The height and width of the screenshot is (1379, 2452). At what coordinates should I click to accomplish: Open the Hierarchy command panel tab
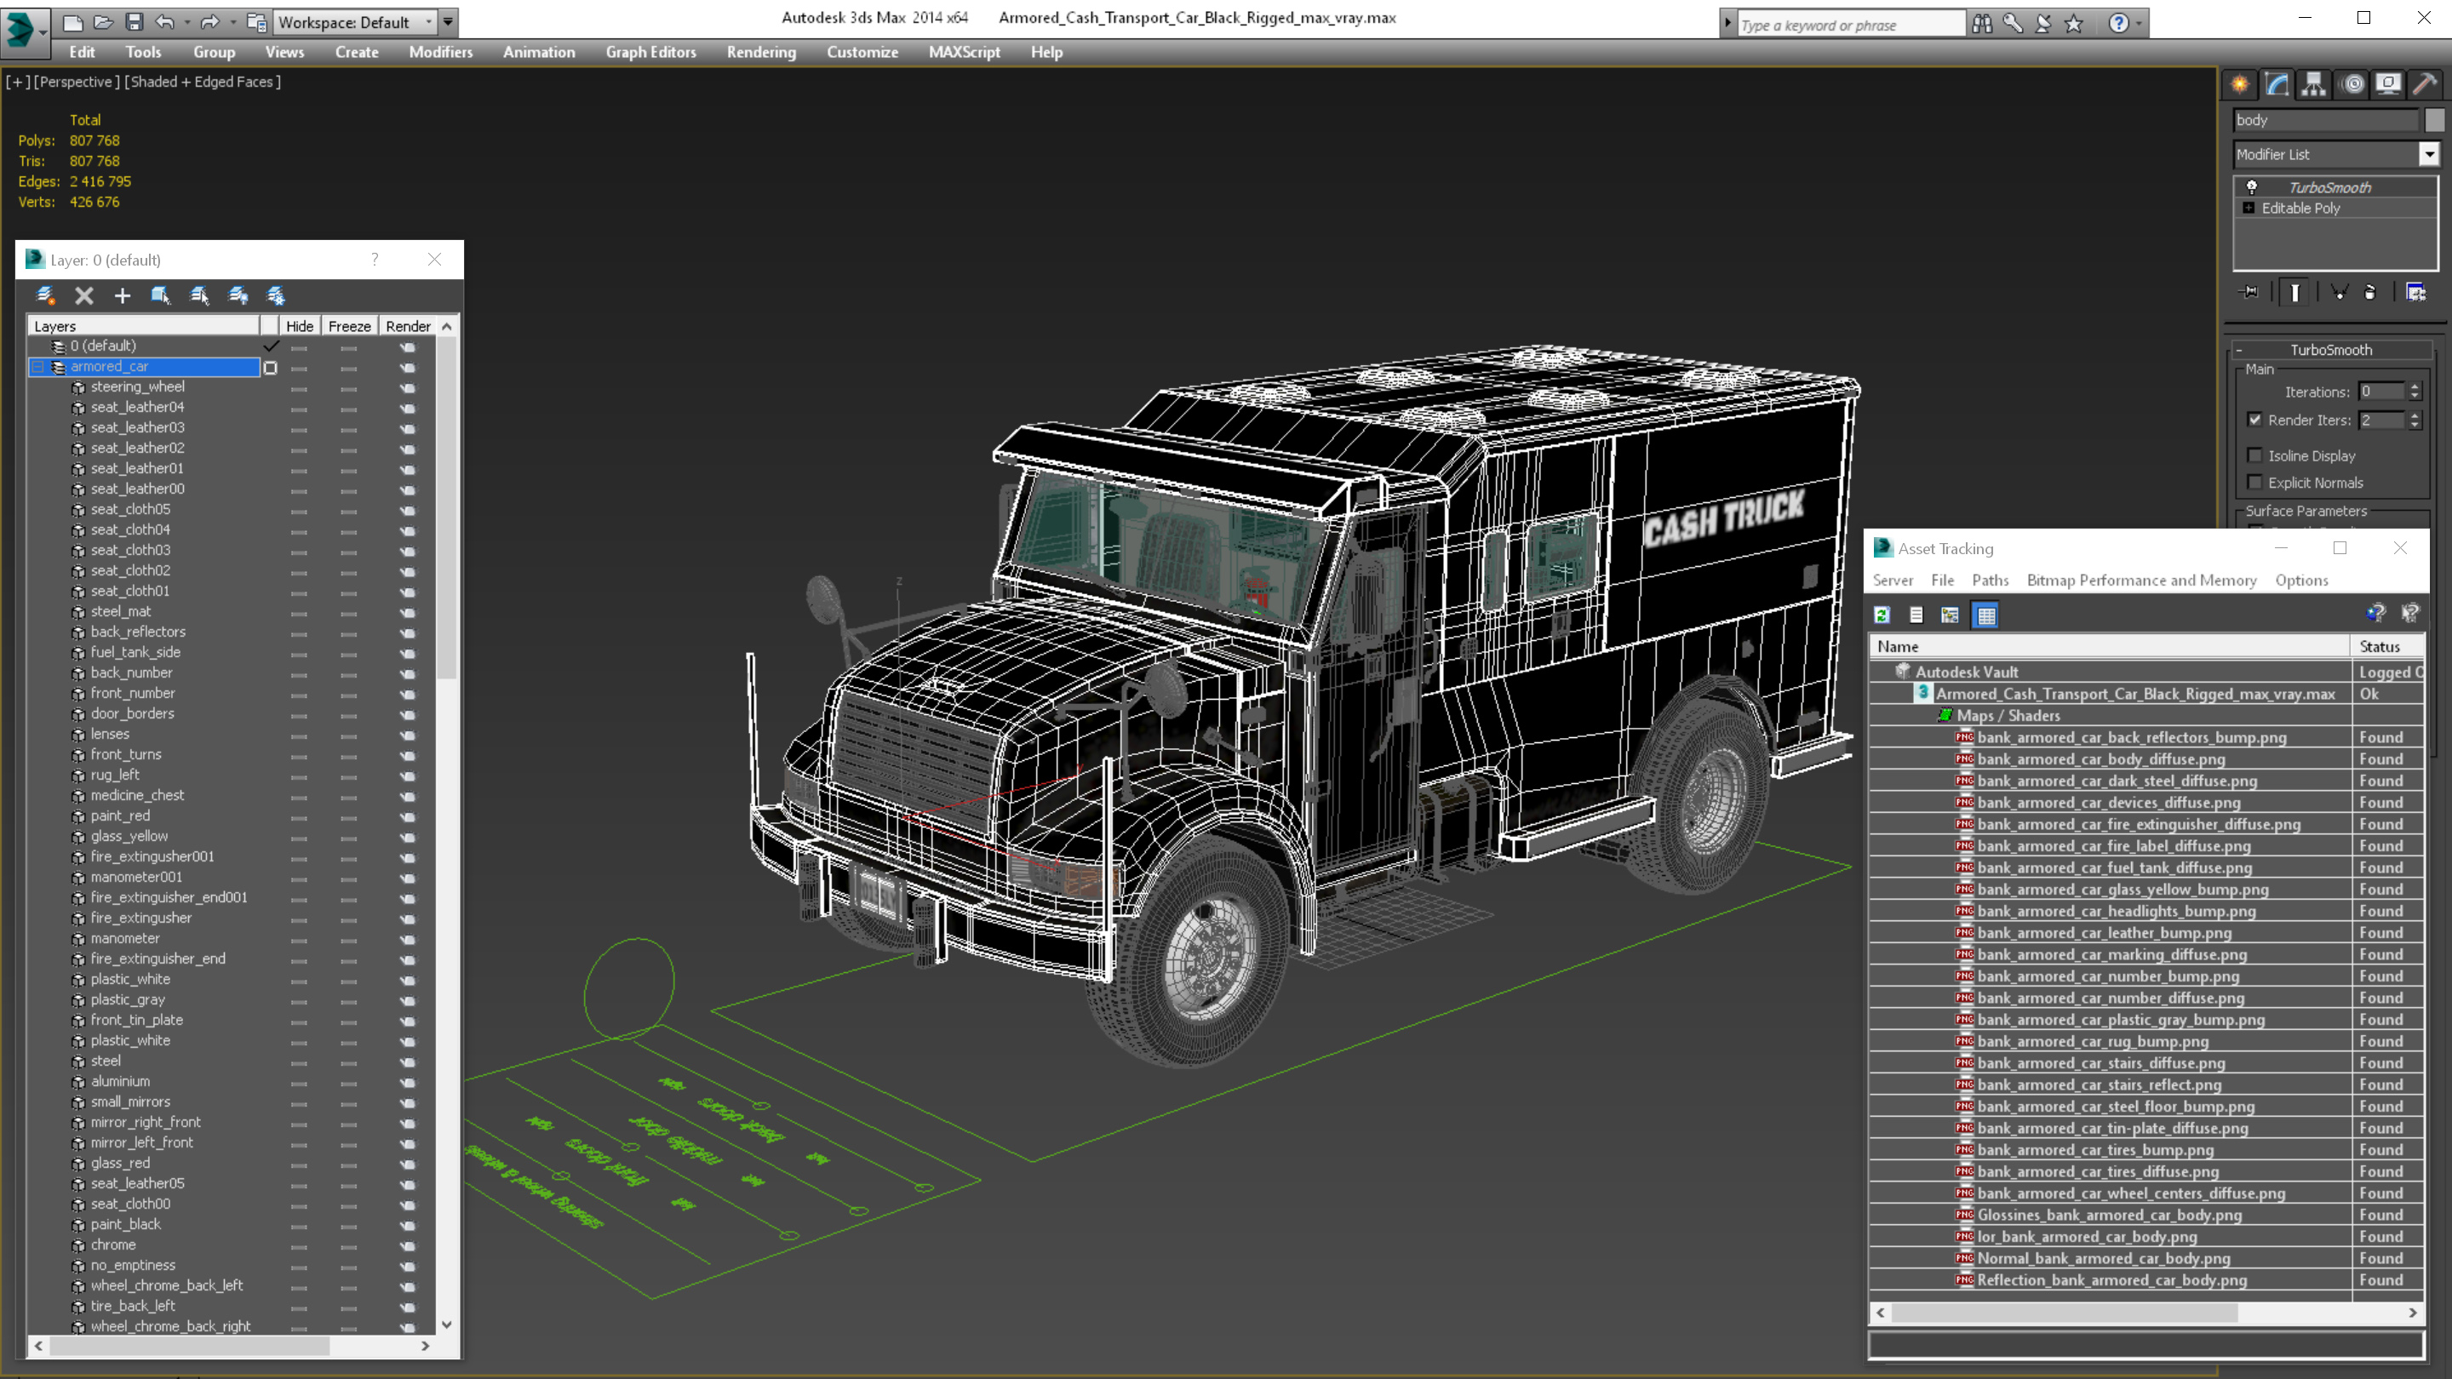tap(2314, 85)
